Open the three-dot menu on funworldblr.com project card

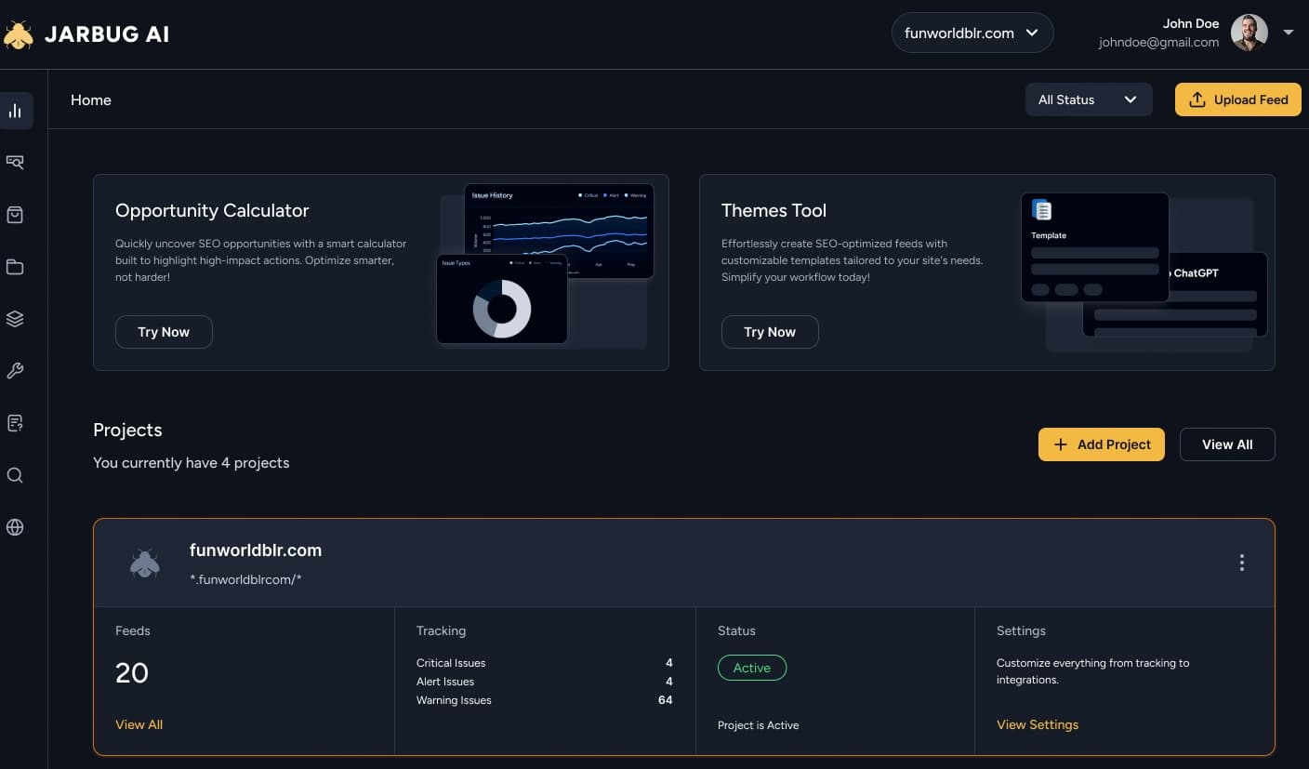point(1241,563)
